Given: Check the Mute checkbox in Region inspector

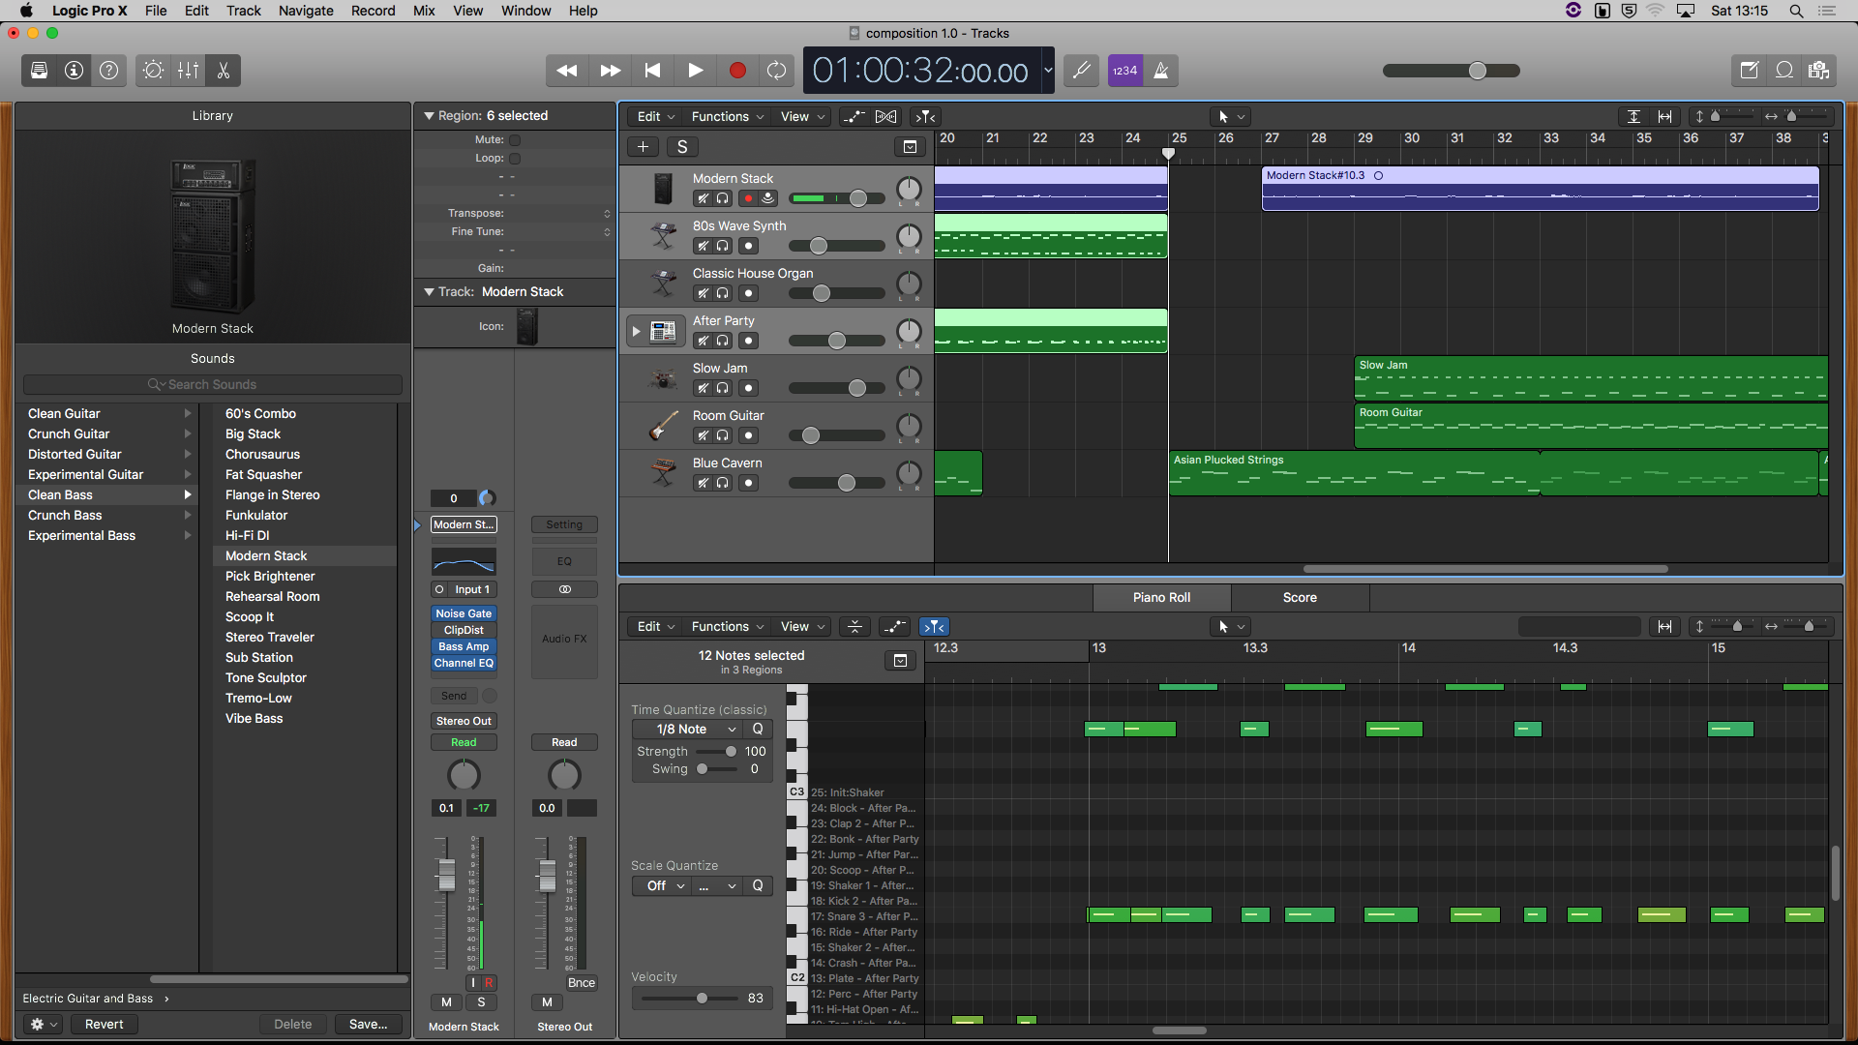Looking at the screenshot, I should pos(515,139).
